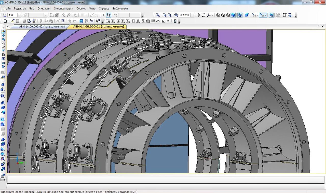Switch to the АВМ-14.00.000-02 document tab
The image size is (326, 194).
(42, 26)
